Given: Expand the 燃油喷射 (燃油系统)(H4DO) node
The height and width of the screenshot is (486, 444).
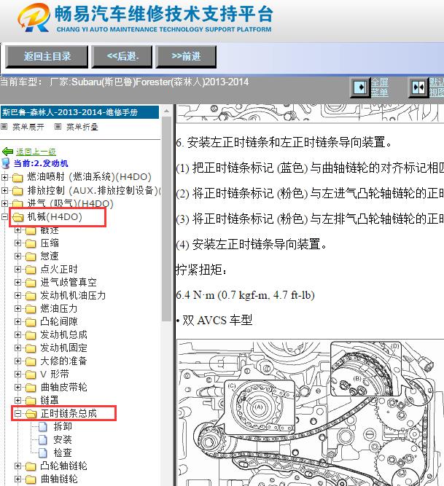Looking at the screenshot, I should point(4,177).
